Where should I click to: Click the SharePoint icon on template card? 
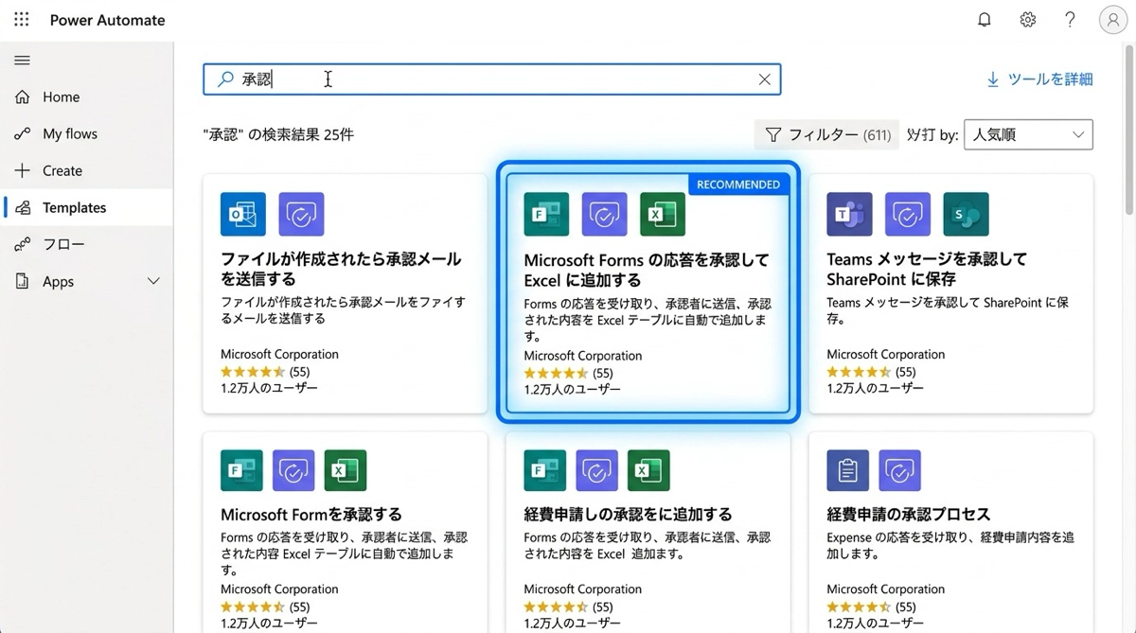click(966, 215)
